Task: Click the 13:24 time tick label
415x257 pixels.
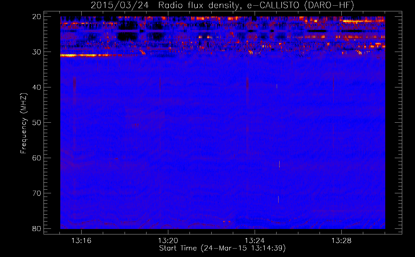Action: (x=255, y=241)
